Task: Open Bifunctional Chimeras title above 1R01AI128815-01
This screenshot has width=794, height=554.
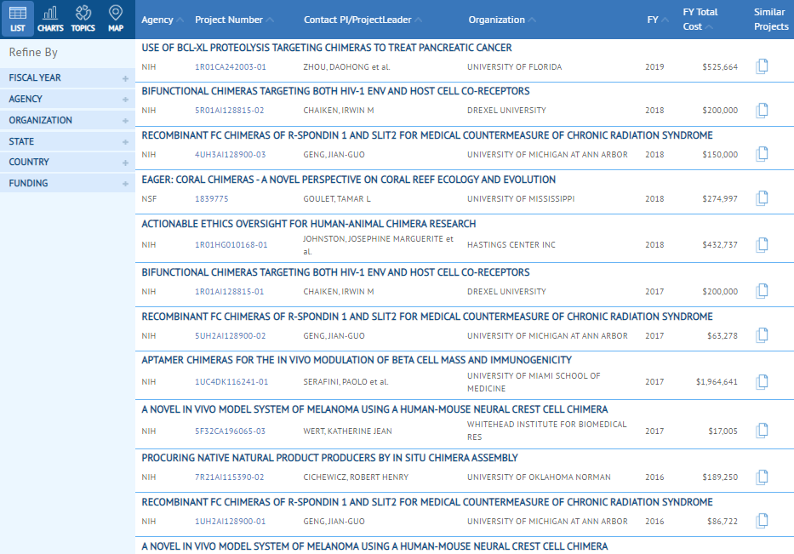Action: 335,272
